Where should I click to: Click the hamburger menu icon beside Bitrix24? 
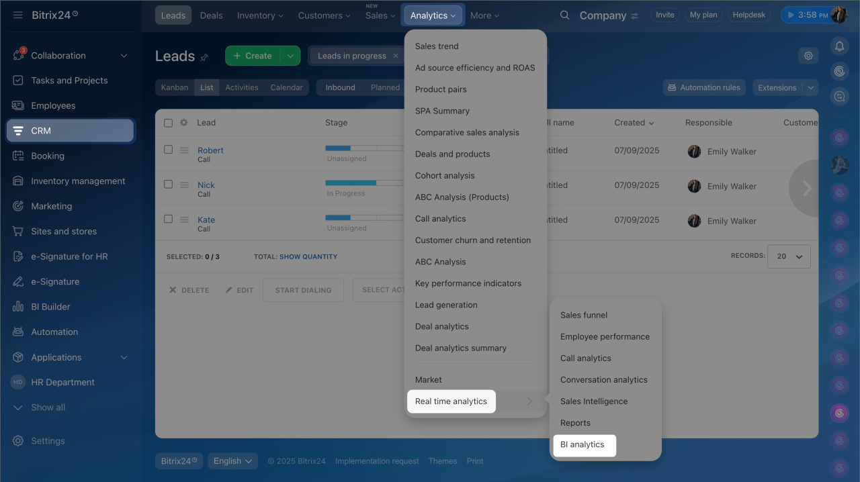[18, 15]
